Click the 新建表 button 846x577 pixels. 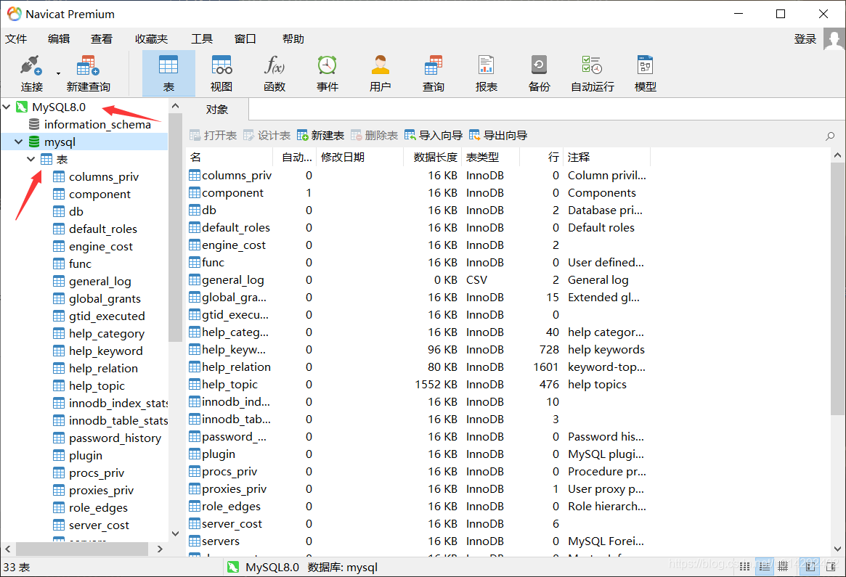(320, 135)
